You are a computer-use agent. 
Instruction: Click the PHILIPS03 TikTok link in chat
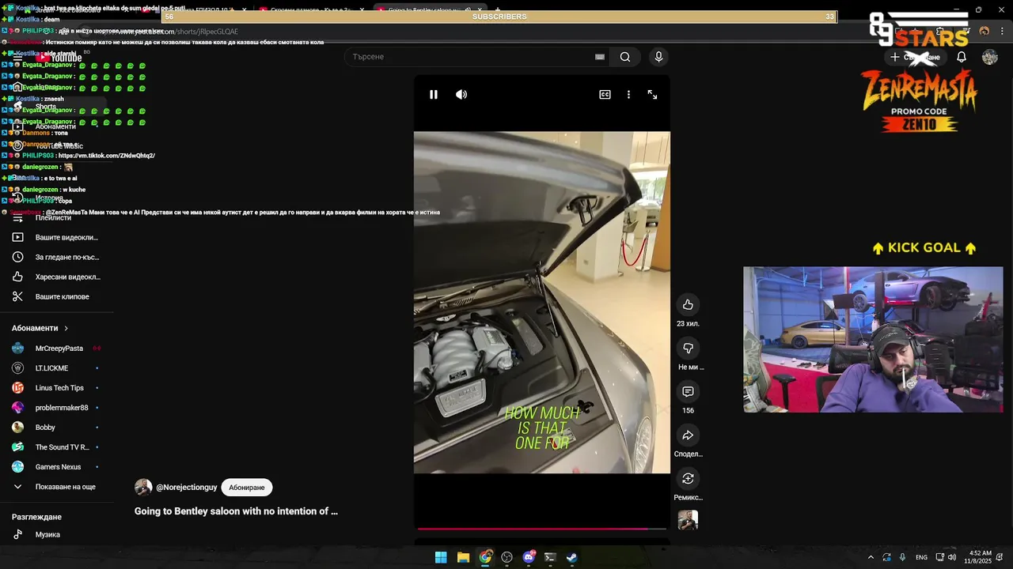point(106,156)
